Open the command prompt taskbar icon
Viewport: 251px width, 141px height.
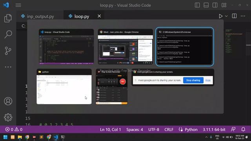(x=63, y=137)
